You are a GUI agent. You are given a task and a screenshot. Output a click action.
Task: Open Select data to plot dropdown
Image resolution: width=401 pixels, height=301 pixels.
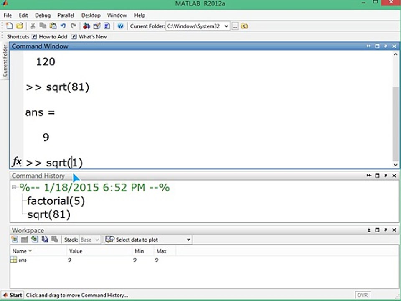point(148,240)
